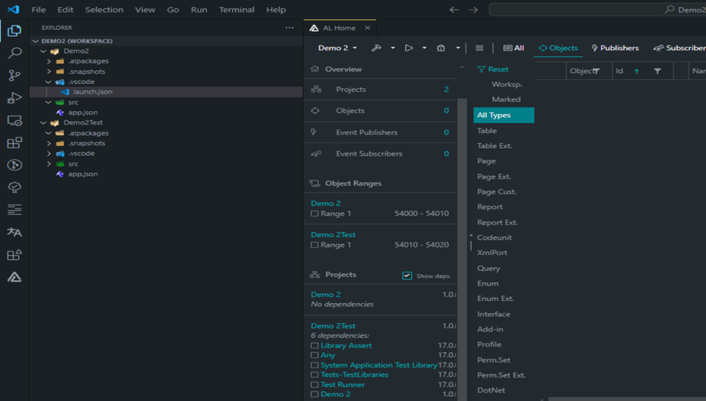Screen dimensions: 706x401
Task: Open the debug options dropdown arrow
Action: (458, 48)
